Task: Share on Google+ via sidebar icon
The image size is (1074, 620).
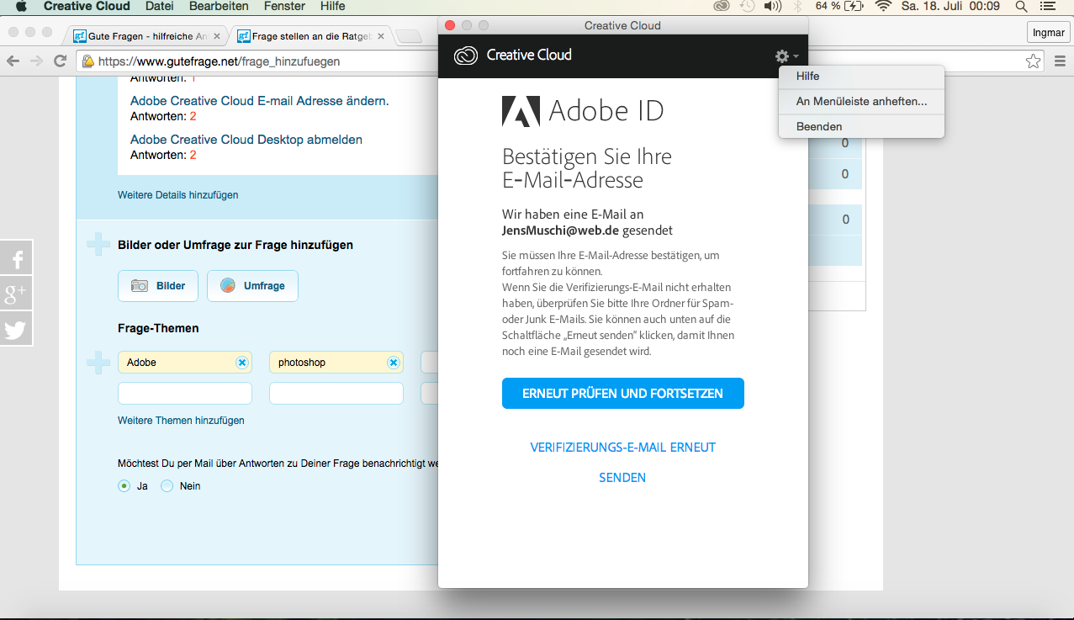Action: click(16, 293)
